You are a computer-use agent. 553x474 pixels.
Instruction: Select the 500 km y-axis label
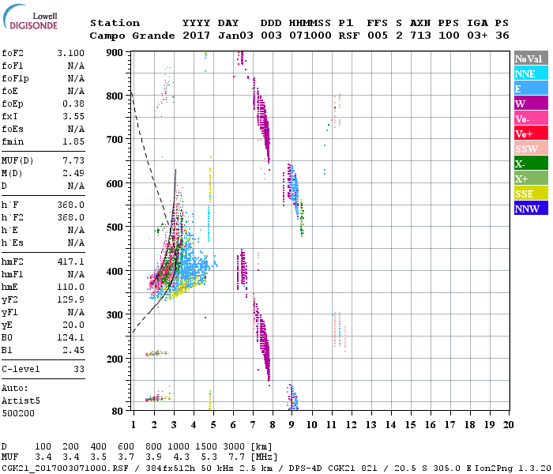115,228
